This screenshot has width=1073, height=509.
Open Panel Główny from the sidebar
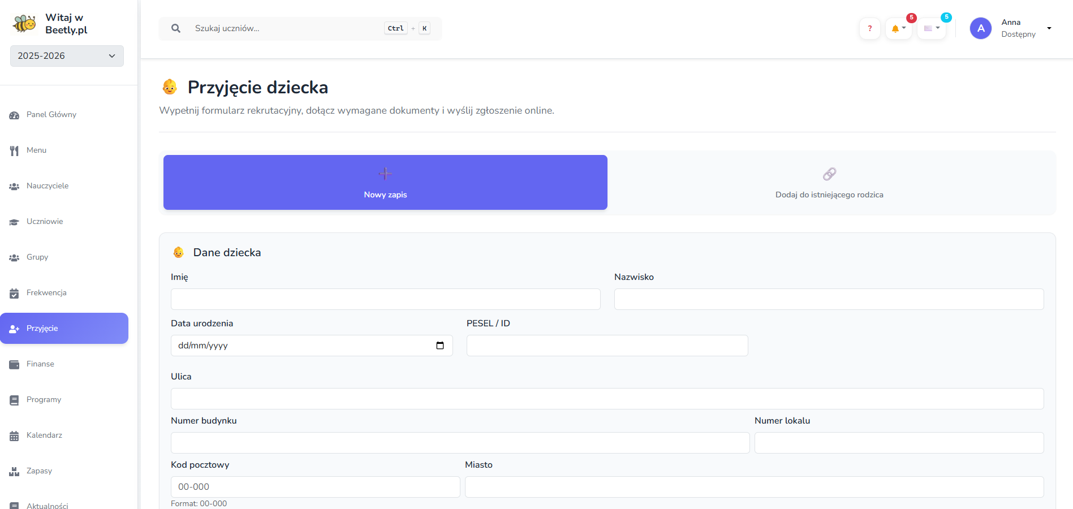(x=51, y=115)
